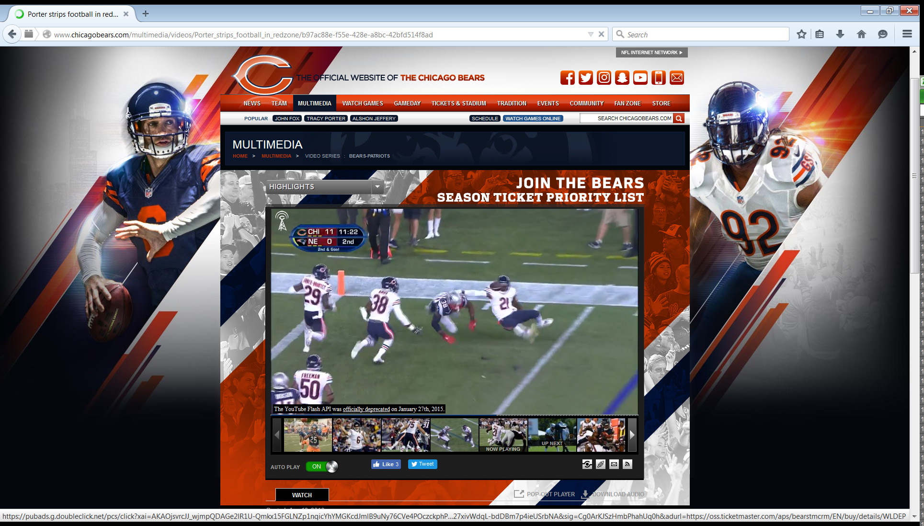
Task: Copy the video link with chain icon
Action: coord(601,464)
